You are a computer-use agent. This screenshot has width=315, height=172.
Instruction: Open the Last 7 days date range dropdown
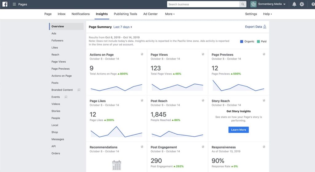click(122, 27)
